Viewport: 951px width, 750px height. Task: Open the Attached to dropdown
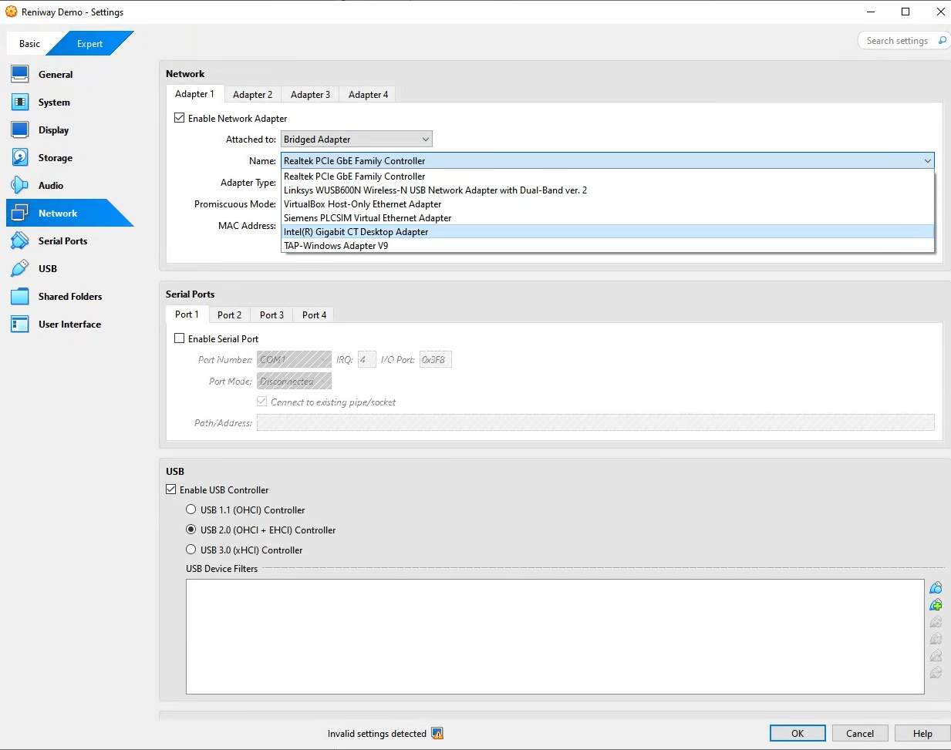point(356,140)
